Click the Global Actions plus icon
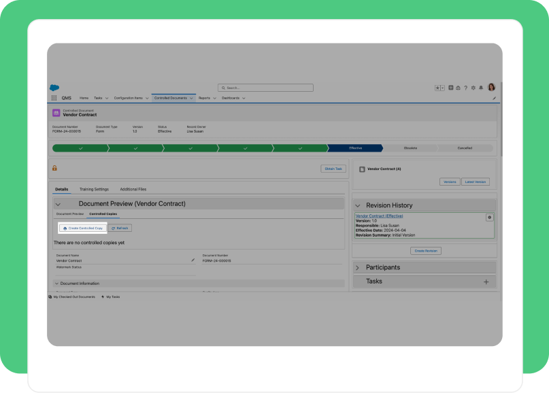This screenshot has height=393, width=549. coord(451,88)
